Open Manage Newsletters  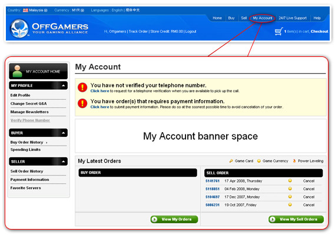pos(29,112)
